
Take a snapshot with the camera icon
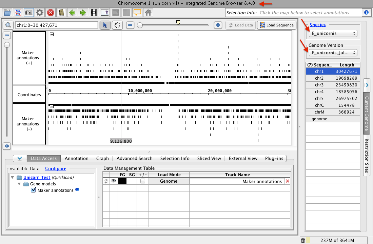[29, 13]
